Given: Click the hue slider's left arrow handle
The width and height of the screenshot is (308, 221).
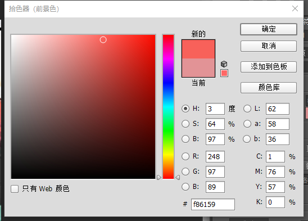Looking at the screenshot, I should pos(159,177).
